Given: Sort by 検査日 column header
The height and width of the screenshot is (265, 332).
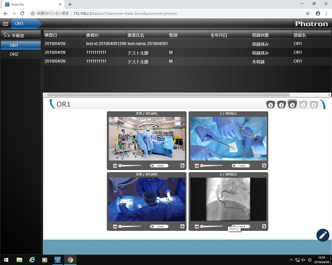Looking at the screenshot, I should click(x=51, y=35).
